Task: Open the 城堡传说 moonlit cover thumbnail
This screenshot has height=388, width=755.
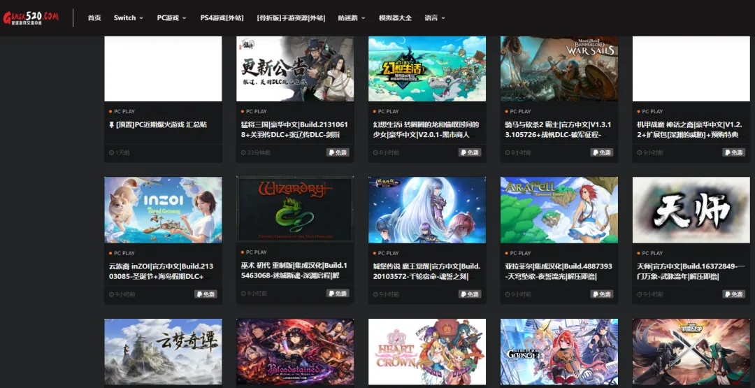Action: point(427,210)
